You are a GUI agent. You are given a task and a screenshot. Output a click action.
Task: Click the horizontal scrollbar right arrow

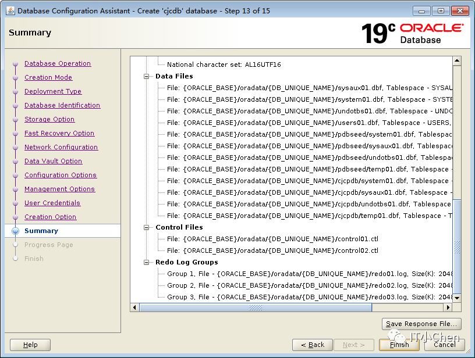coord(448,307)
